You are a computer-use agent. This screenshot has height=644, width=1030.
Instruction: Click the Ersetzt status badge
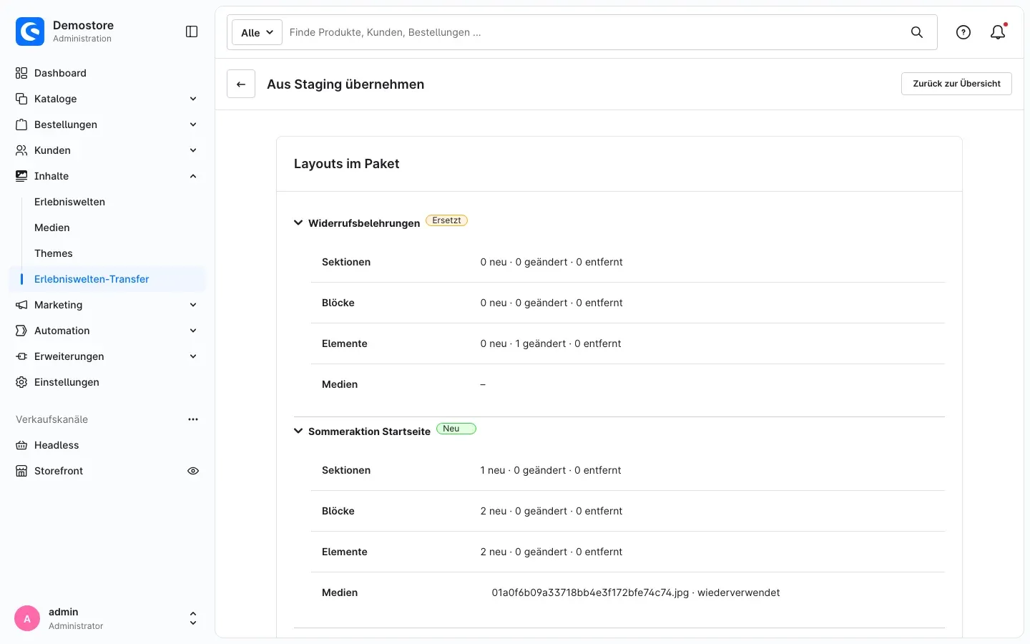point(446,220)
